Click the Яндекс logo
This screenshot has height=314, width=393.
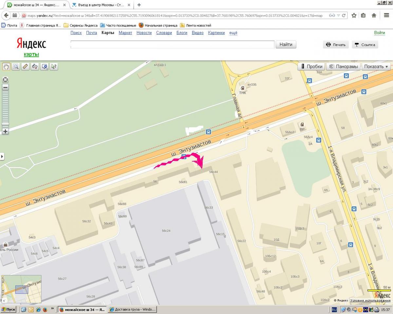point(31,43)
